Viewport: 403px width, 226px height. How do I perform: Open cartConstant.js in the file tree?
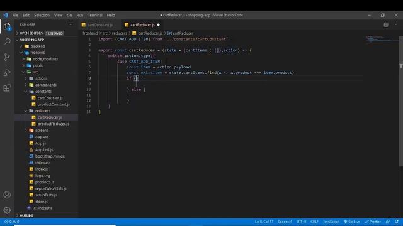(x=50, y=98)
